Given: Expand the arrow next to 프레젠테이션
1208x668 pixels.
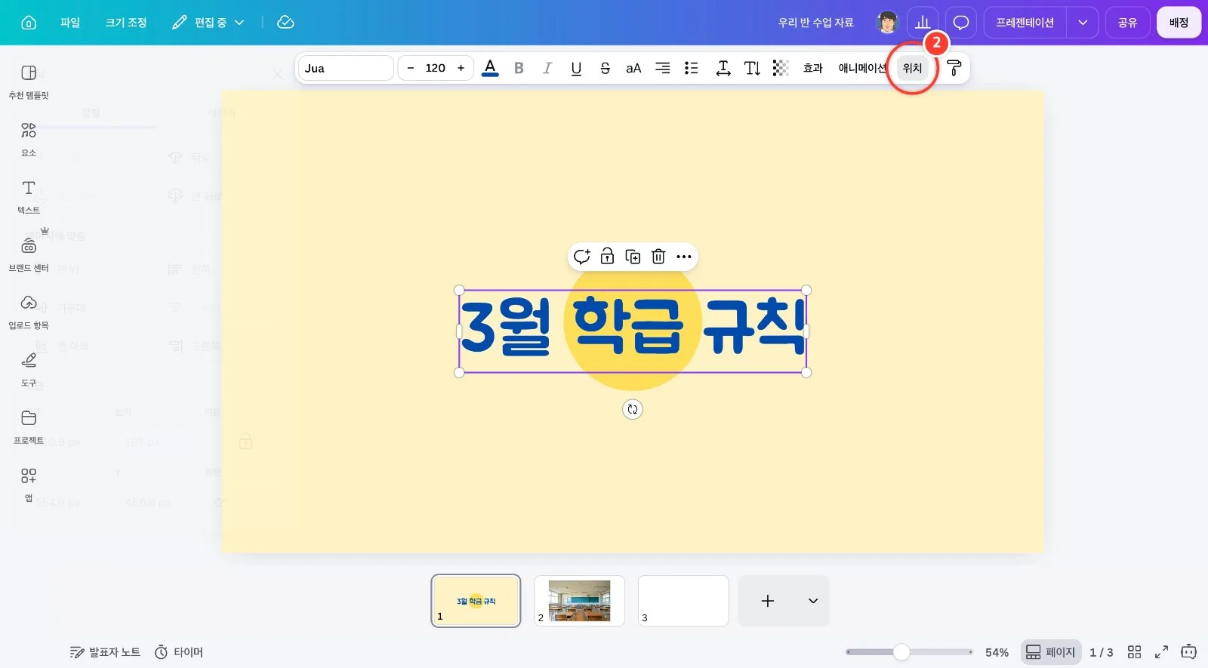Looking at the screenshot, I should (1083, 23).
